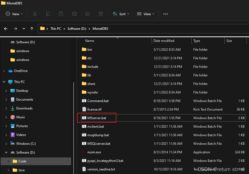Select the lib folder icon
This screenshot has width=249, height=174.
tap(84, 75)
